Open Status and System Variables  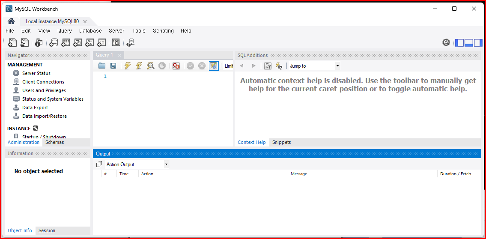pos(53,99)
